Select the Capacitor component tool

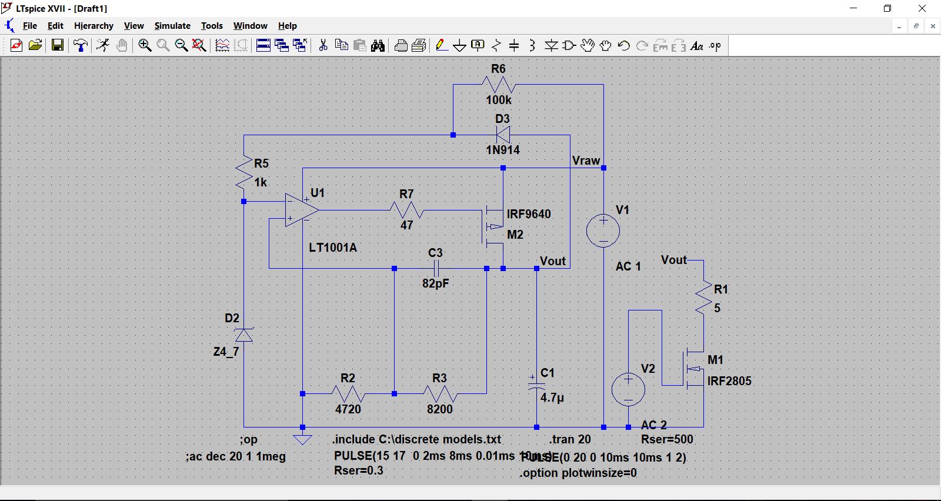515,45
